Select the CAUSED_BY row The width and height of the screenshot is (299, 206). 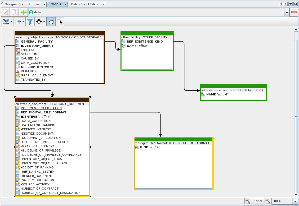[60, 58]
